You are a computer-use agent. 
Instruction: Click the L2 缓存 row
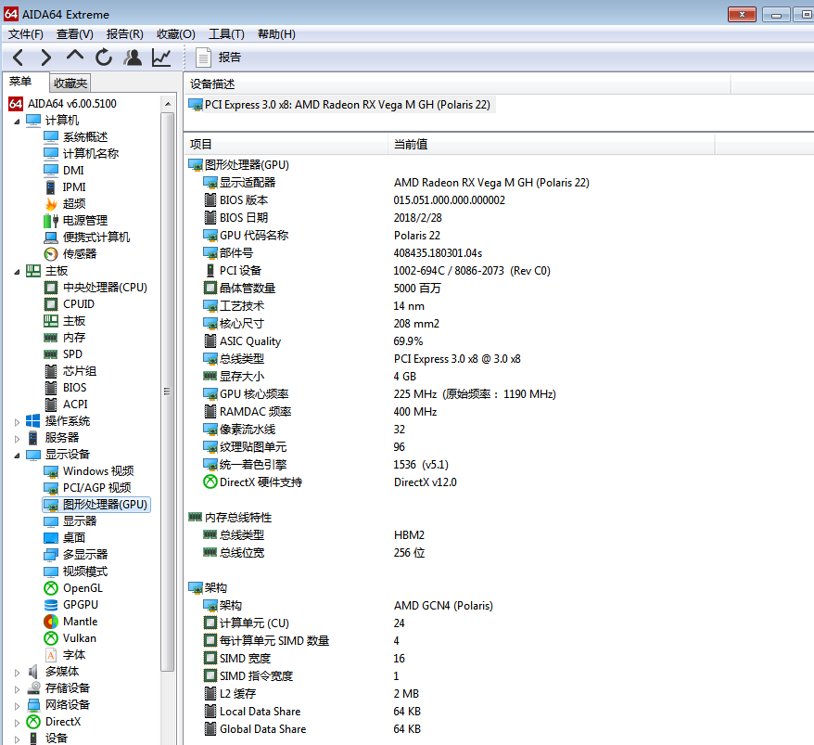(237, 694)
